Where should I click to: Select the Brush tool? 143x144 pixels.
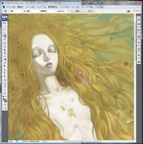click(x=5, y=47)
